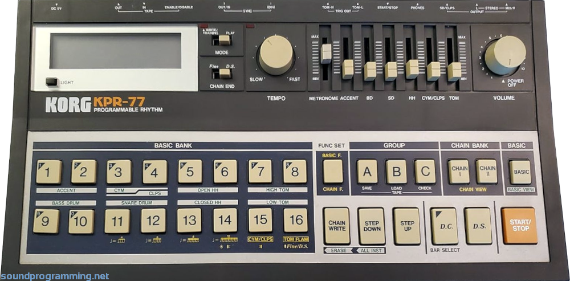The width and height of the screenshot is (570, 281).
Task: Tap pad button 13 under Closed HH
Action: (x=189, y=221)
